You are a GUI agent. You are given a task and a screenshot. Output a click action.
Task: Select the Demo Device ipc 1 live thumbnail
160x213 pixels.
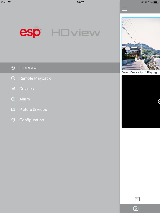[x=141, y=44]
